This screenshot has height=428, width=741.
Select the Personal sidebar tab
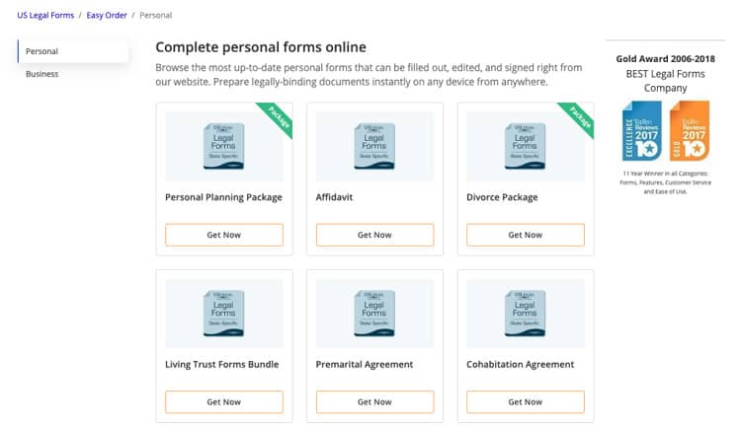pos(73,51)
